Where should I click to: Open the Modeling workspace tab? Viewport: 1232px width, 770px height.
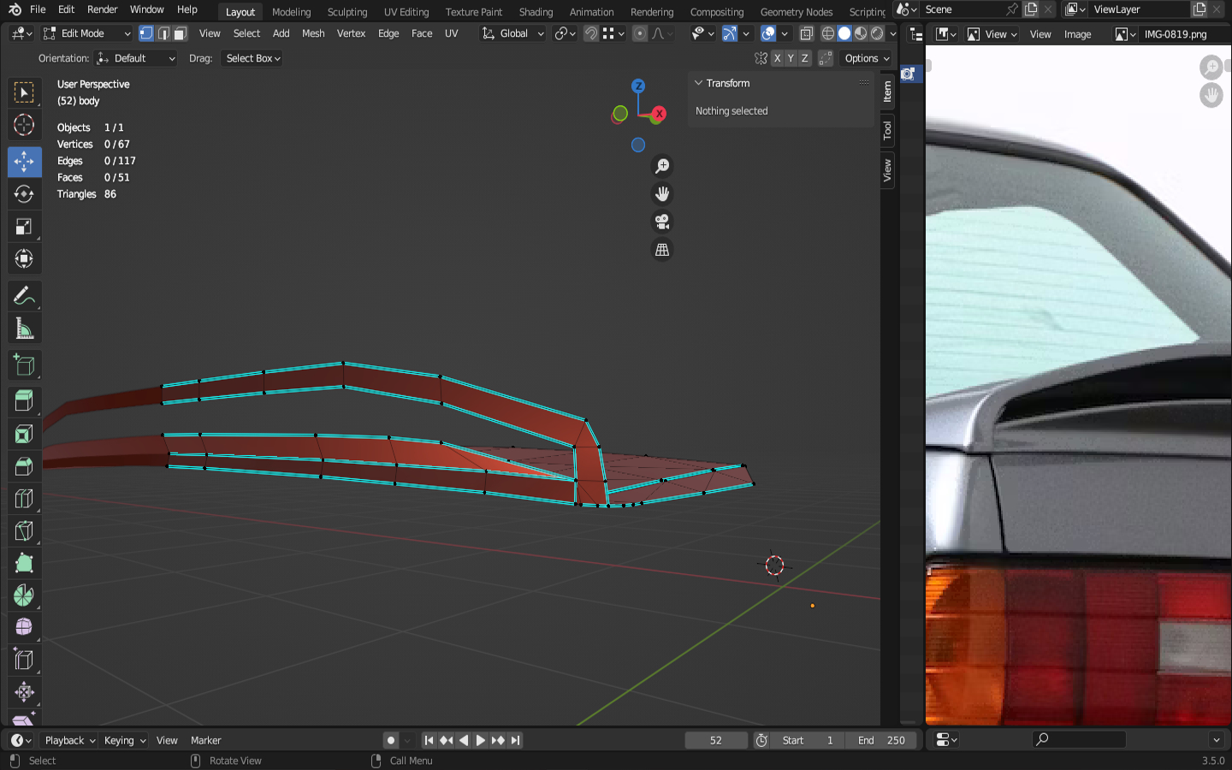291,12
